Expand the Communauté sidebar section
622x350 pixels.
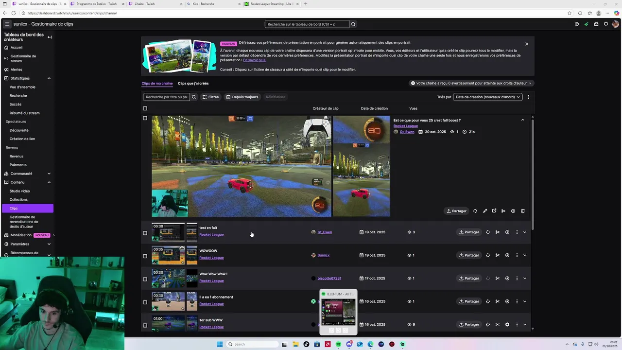[x=49, y=174]
